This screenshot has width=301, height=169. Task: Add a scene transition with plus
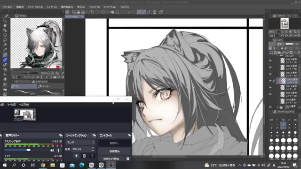tap(76, 156)
